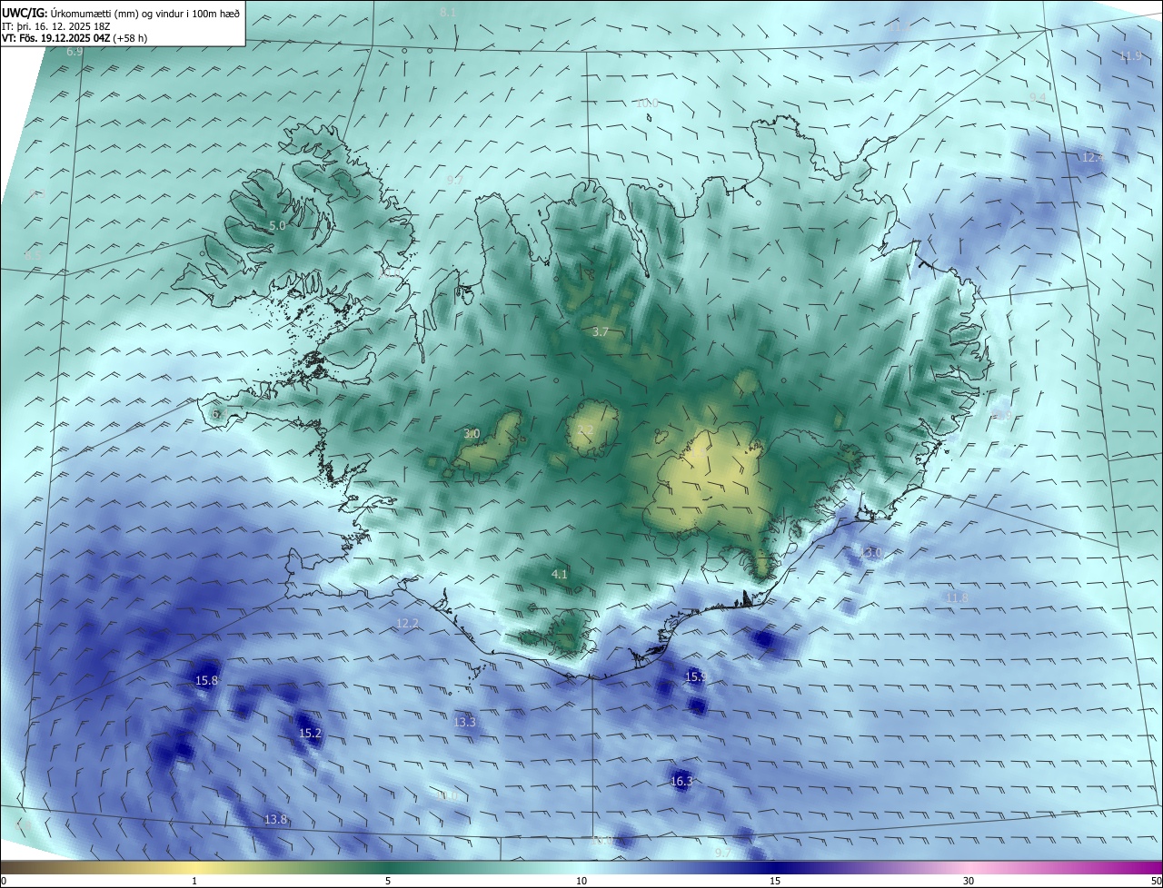
Task: Click the 2.2 value on the glacier
Action: (x=586, y=429)
